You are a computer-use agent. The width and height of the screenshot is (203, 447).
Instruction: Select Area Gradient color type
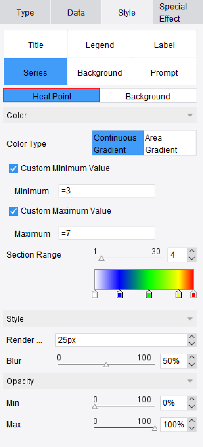coord(170,144)
